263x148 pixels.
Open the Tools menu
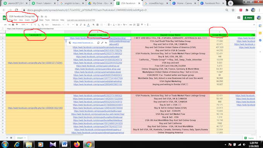47,20
